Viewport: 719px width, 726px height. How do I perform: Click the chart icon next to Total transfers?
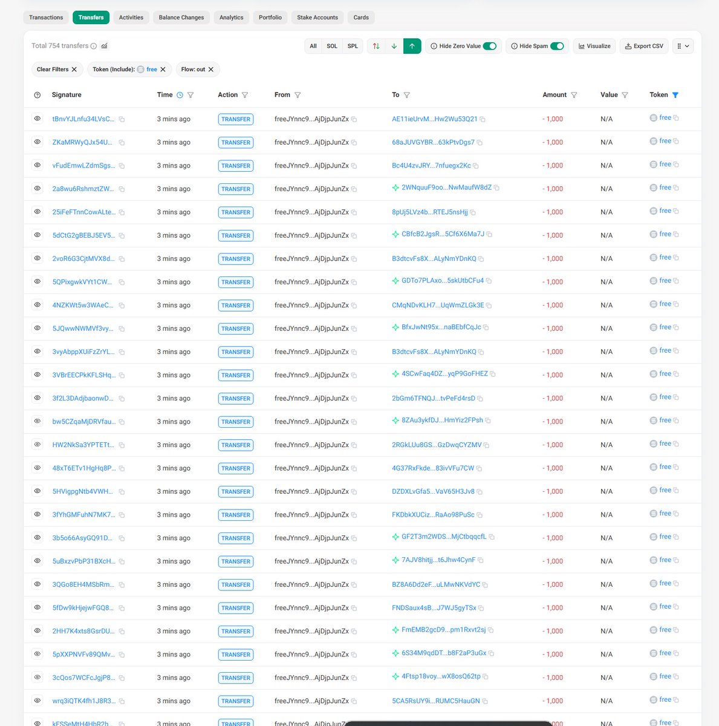click(104, 46)
